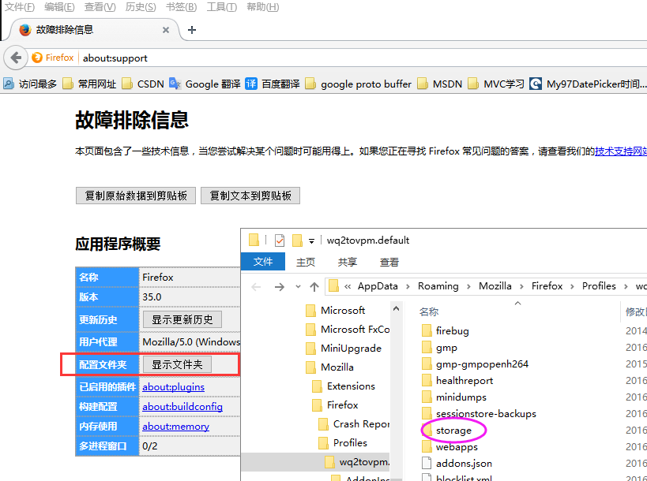
Task: Click the Firefox identity icon in address bar
Action: (x=53, y=58)
